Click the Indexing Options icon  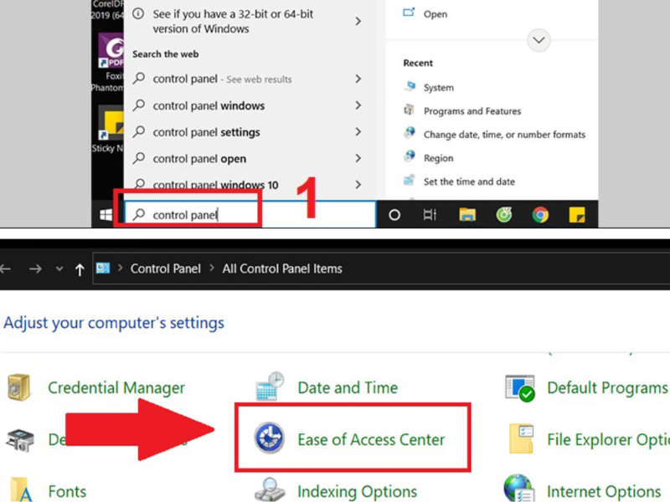[270, 490]
